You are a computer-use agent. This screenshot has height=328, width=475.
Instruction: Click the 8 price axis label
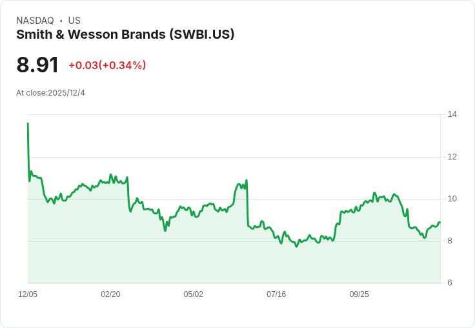[450, 241]
